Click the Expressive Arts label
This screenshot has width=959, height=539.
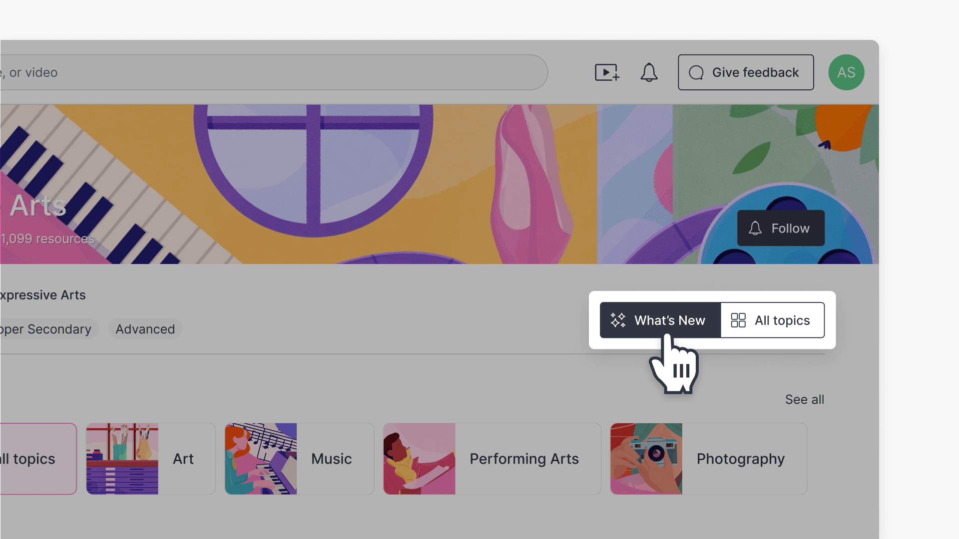coord(43,295)
